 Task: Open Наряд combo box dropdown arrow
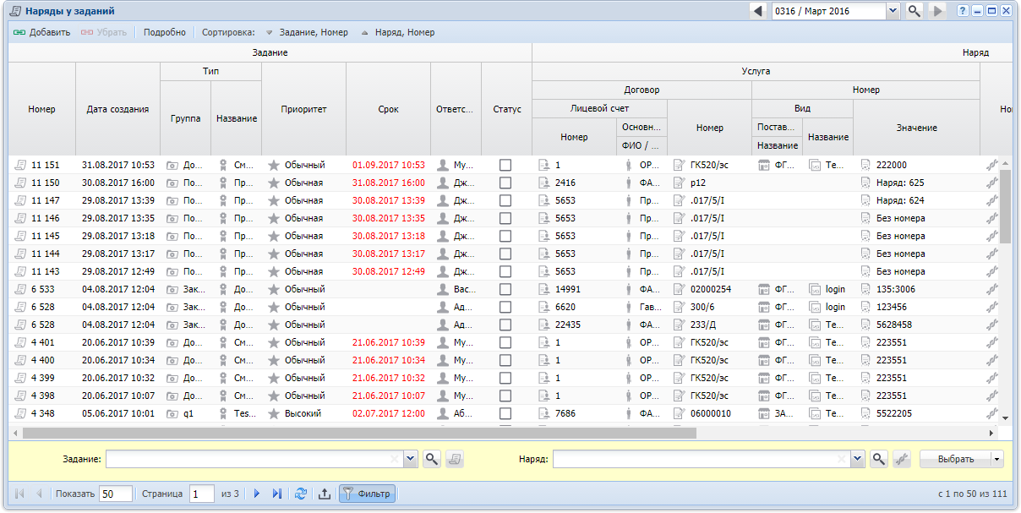(858, 459)
